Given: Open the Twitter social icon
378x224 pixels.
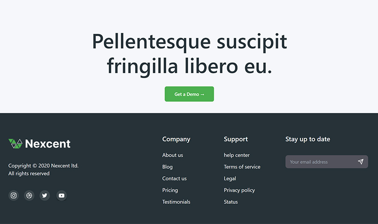Looking at the screenshot, I should pyautogui.click(x=45, y=195).
